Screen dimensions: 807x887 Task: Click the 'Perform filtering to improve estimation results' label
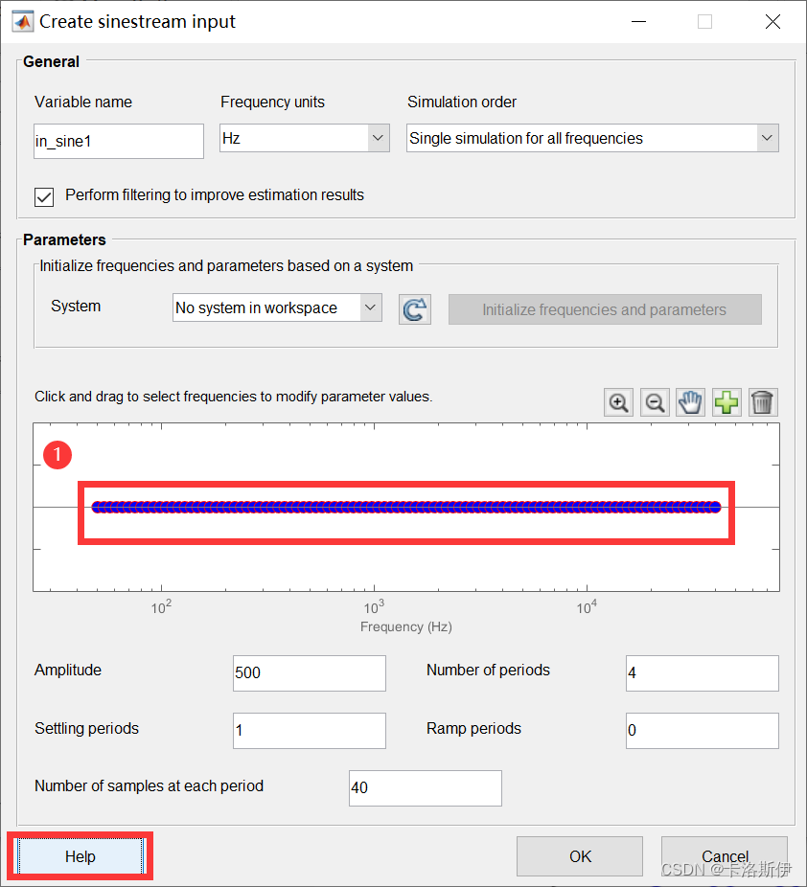coord(215,195)
